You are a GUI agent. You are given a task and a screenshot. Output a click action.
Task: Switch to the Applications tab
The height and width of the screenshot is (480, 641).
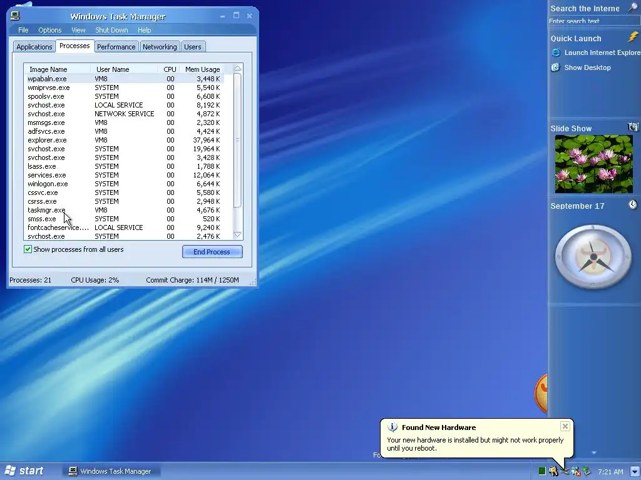point(34,46)
